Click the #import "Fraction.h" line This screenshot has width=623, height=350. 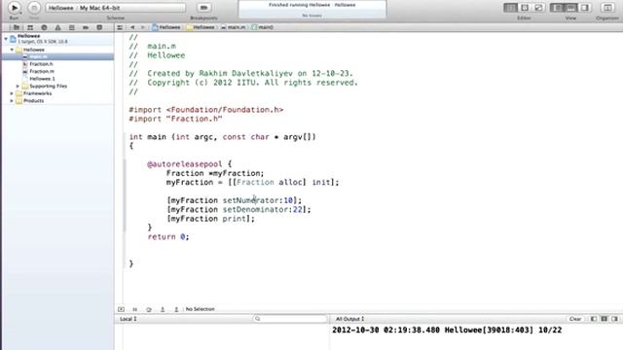(x=175, y=119)
